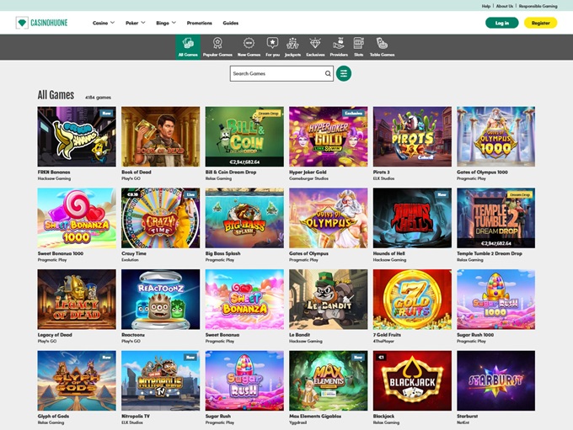The image size is (573, 430).
Task: Open the For you star icon
Action: 272,45
